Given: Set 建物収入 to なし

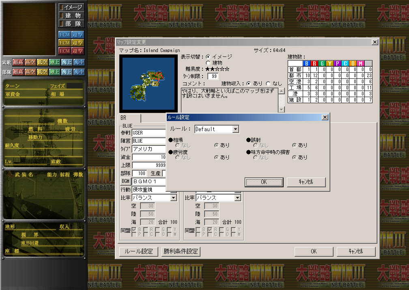Looking at the screenshot, I should pyautogui.click(x=268, y=84).
